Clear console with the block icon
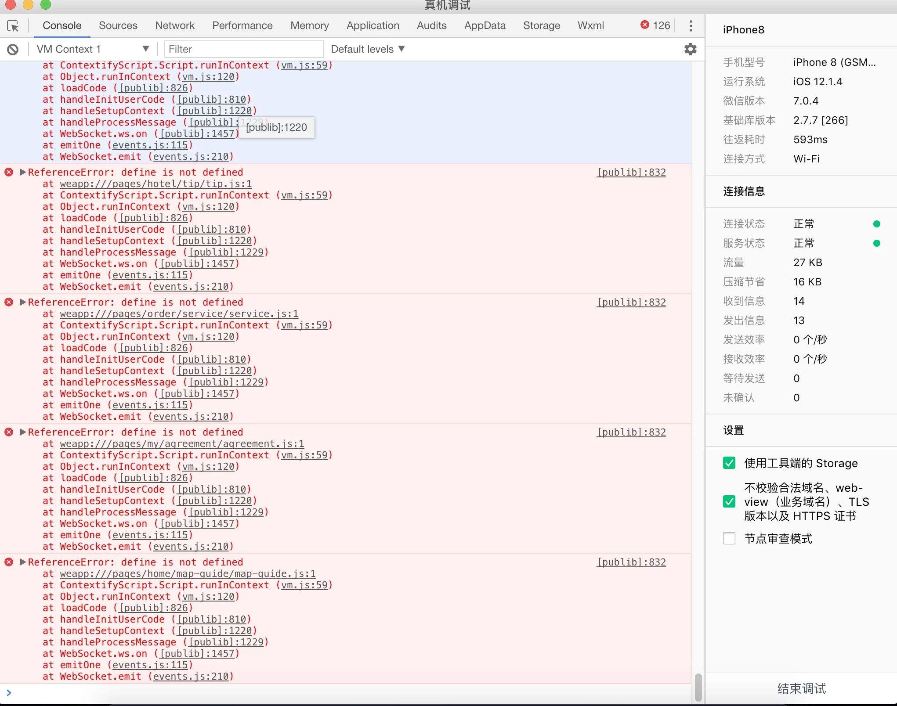The width and height of the screenshot is (897, 706). point(13,49)
